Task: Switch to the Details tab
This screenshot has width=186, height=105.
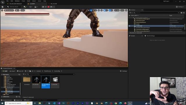Action: (133, 36)
